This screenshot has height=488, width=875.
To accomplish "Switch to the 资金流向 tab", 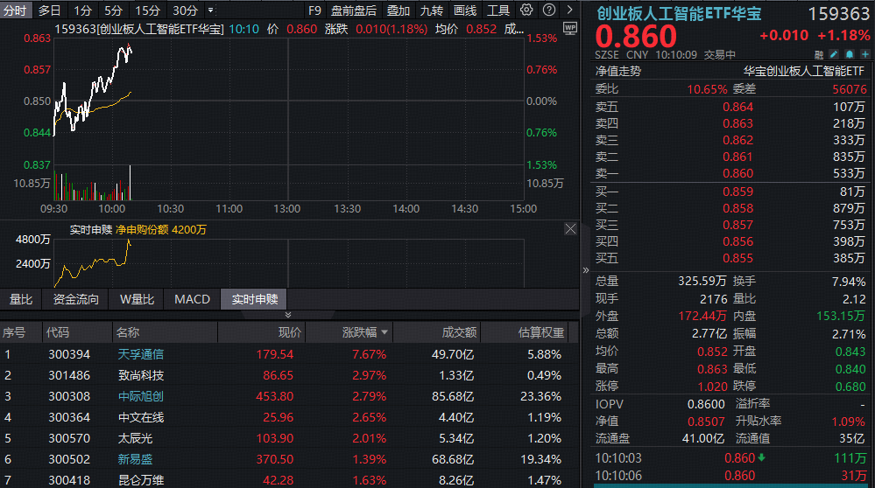I will coord(76,299).
